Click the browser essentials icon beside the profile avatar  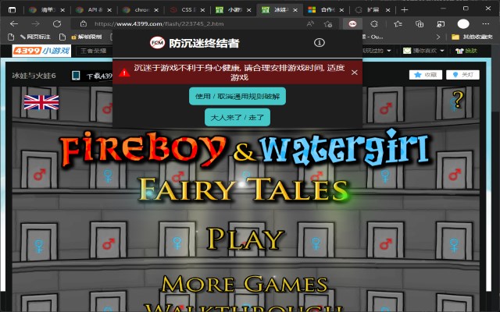(441, 24)
